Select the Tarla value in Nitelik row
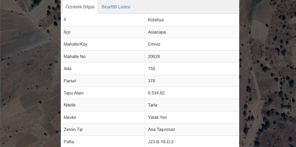296x147 pixels. [152, 105]
